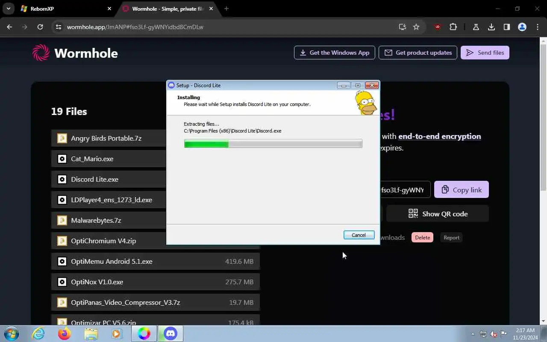Click the OptiNox V1.0.exe file icon
Screen dimensions: 547x342
coord(62,282)
